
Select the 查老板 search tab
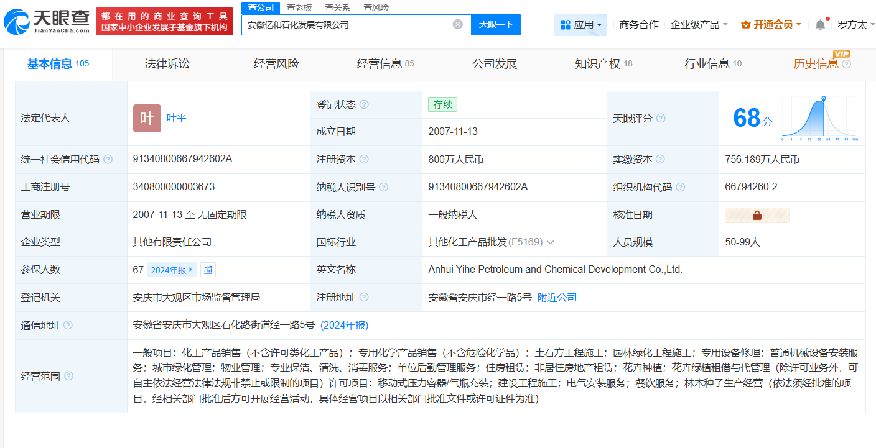[x=299, y=7]
